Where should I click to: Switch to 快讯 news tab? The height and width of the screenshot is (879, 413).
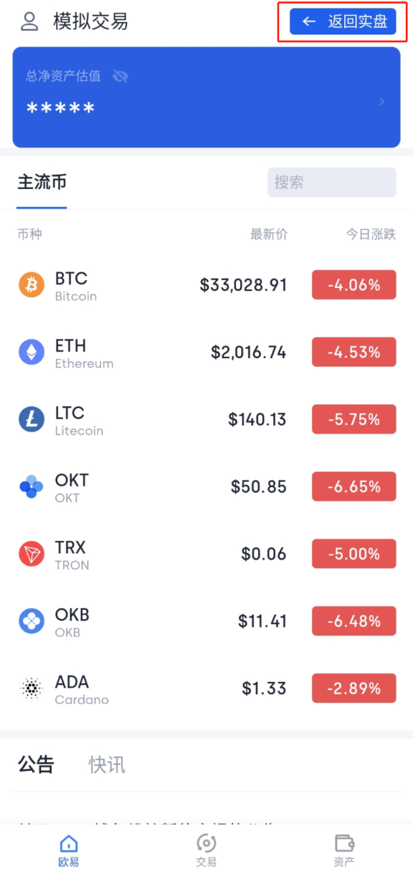point(107,764)
